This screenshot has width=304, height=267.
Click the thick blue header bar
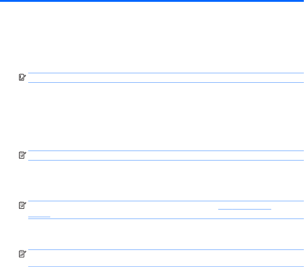152,1
